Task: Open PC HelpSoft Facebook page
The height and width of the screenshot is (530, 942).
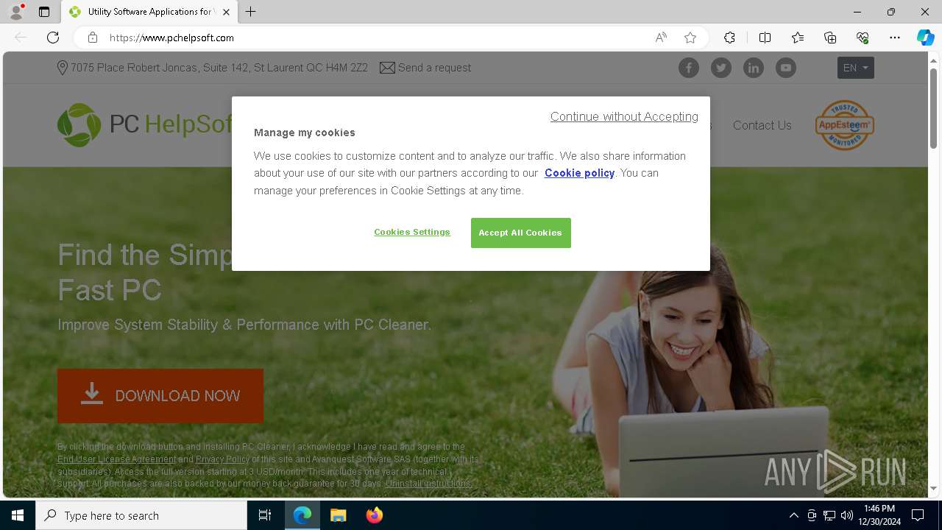Action: tap(689, 68)
